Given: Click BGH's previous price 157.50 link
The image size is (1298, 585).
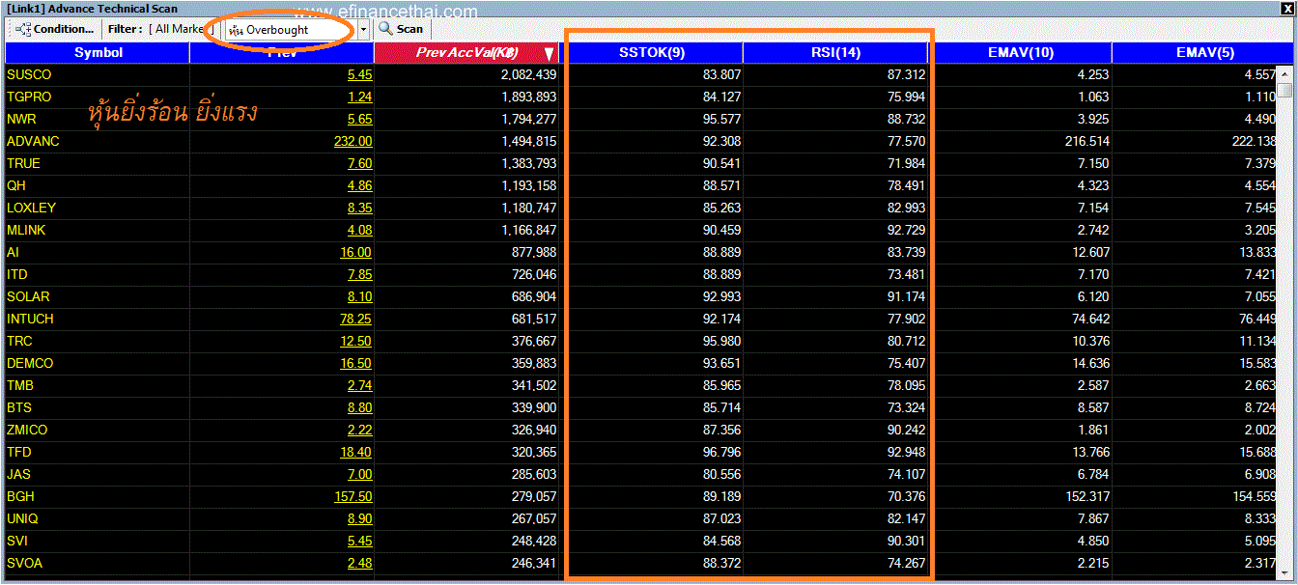Looking at the screenshot, I should tap(353, 496).
